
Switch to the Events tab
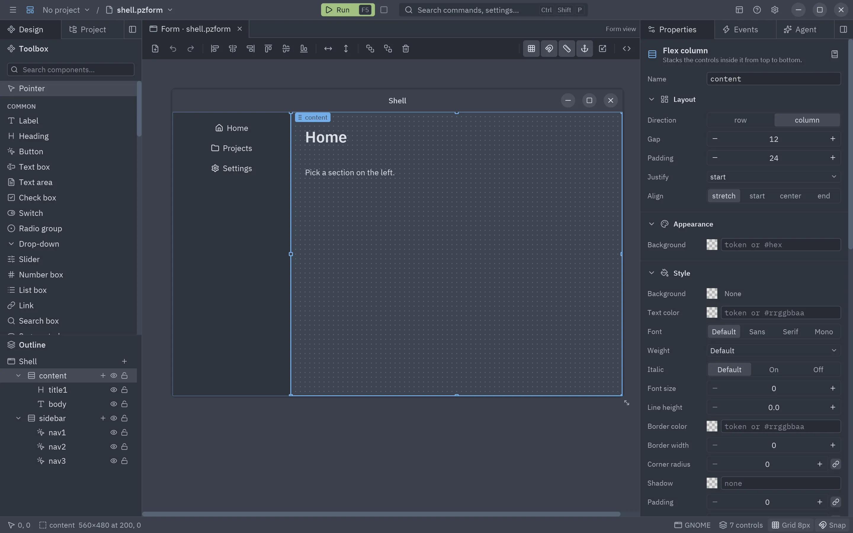[x=745, y=29]
